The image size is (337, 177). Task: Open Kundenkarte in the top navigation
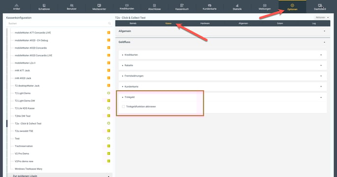(x=210, y=7)
